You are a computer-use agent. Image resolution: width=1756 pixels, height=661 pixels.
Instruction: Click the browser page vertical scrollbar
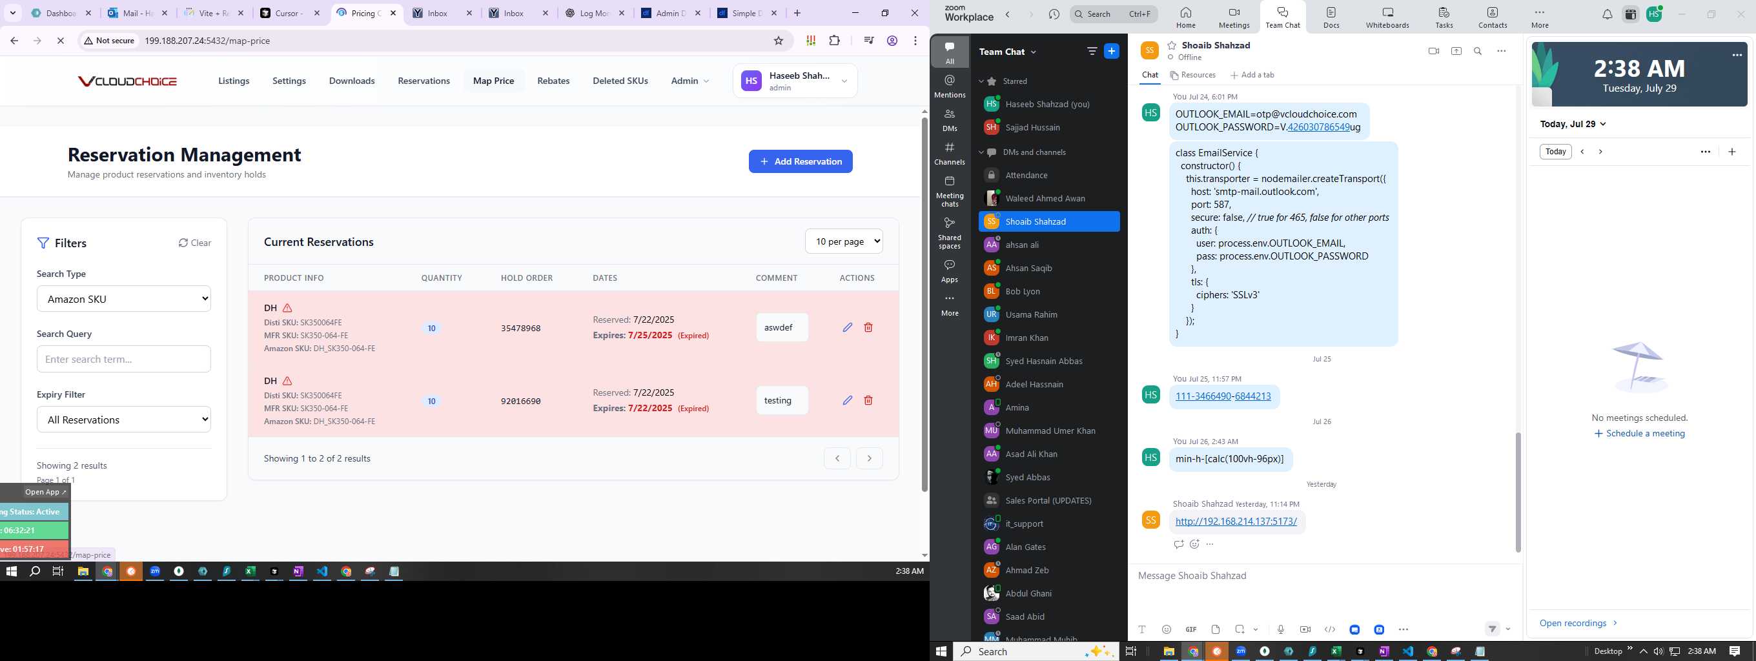point(924,303)
